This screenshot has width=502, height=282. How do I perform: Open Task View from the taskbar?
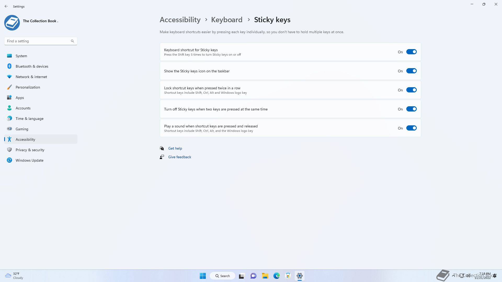tap(242, 276)
